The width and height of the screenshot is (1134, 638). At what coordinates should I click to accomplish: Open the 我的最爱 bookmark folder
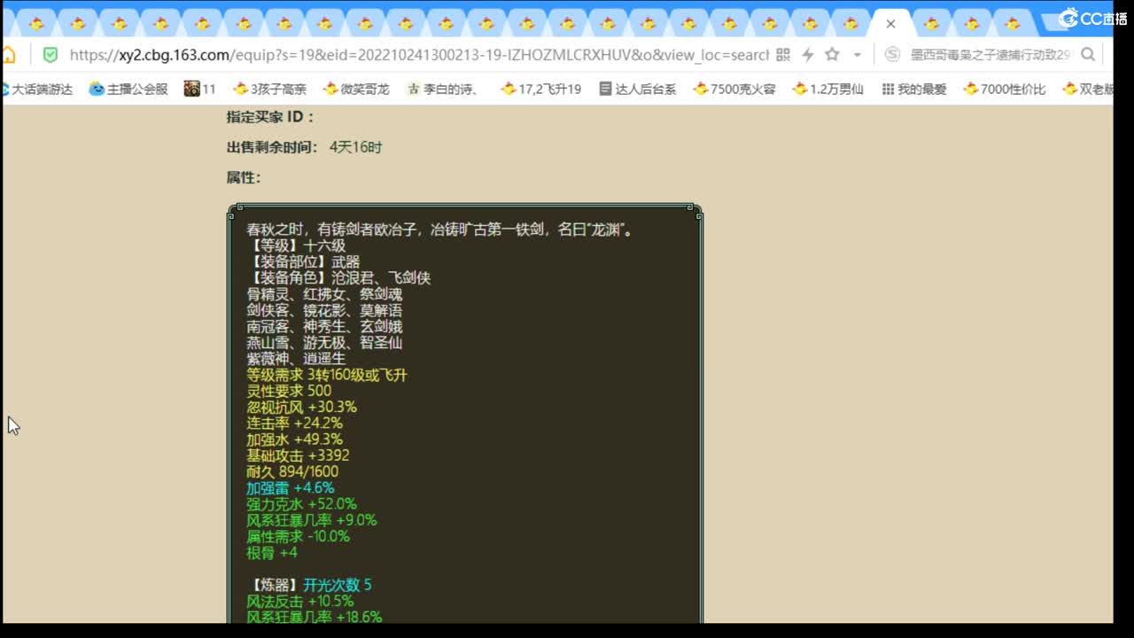[x=914, y=89]
